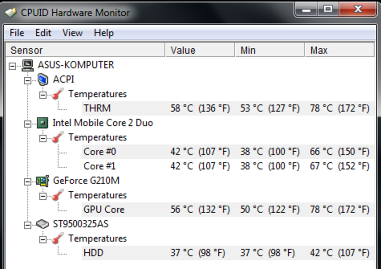This screenshot has width=381, height=269.
Task: Collapse the GeForce G210M branch
Action: [28, 182]
